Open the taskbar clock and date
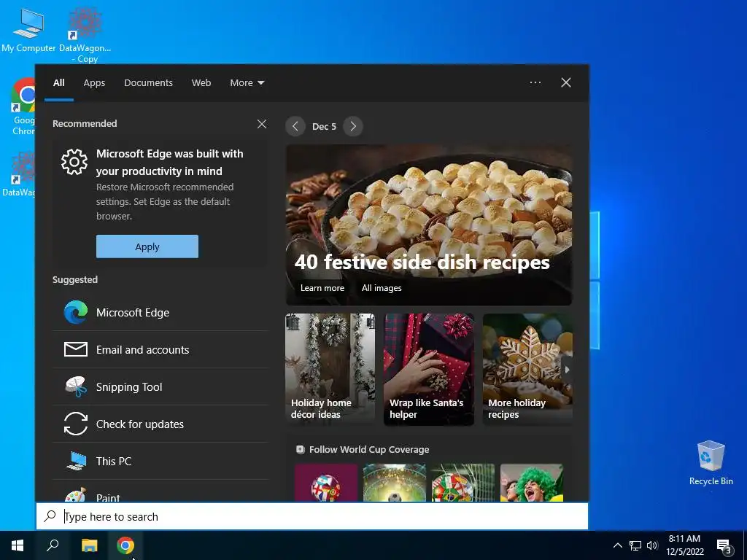 (684, 545)
